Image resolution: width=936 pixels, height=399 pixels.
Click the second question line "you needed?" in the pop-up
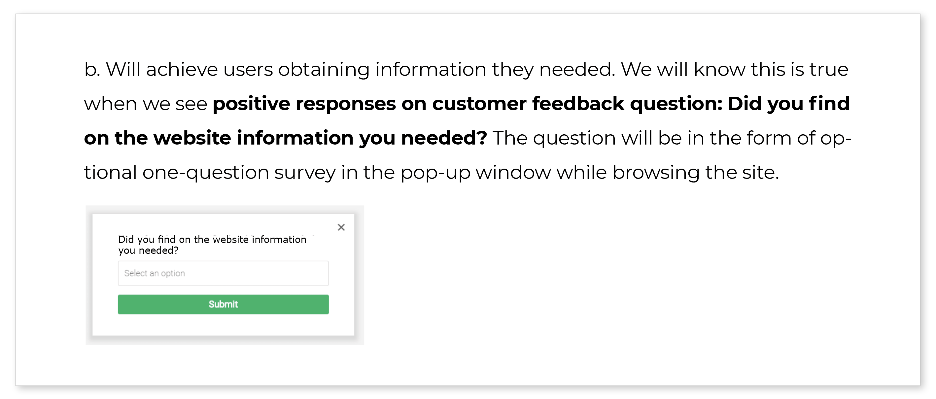tap(148, 250)
